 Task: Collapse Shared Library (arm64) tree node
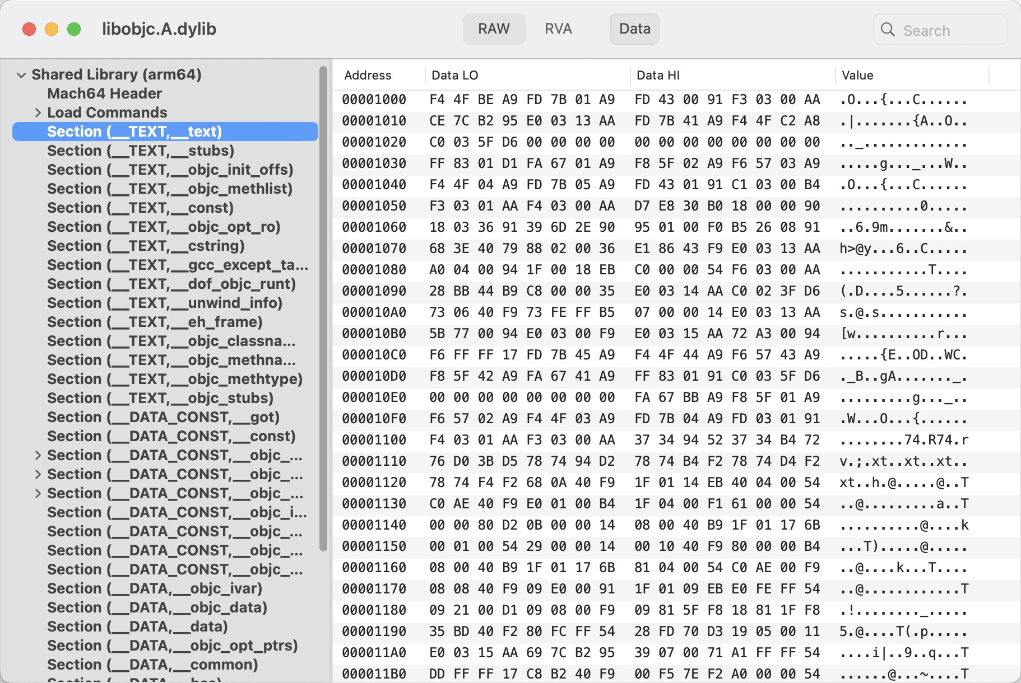coord(21,75)
